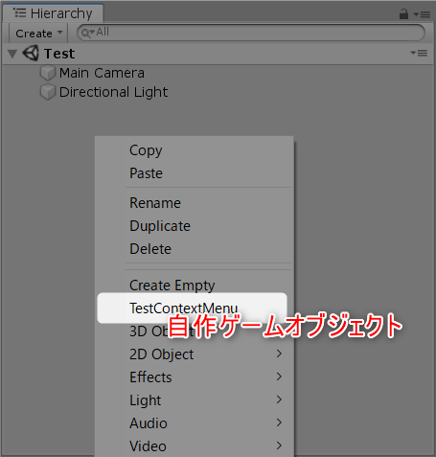
Task: Expand the Audio submenu arrow
Action: [279, 423]
